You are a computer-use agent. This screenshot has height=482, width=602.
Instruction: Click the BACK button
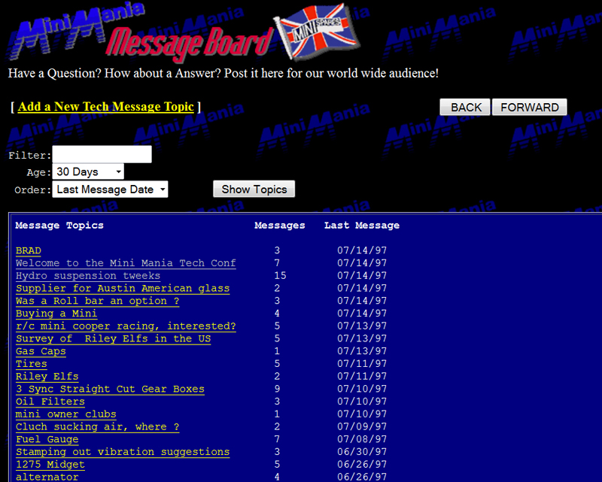pos(465,107)
